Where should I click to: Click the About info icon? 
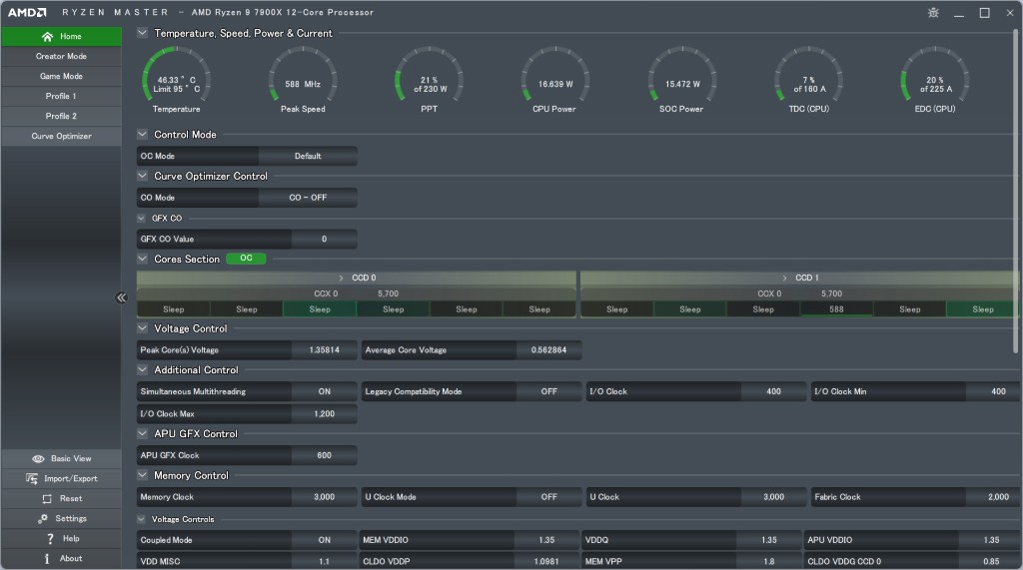click(47, 559)
